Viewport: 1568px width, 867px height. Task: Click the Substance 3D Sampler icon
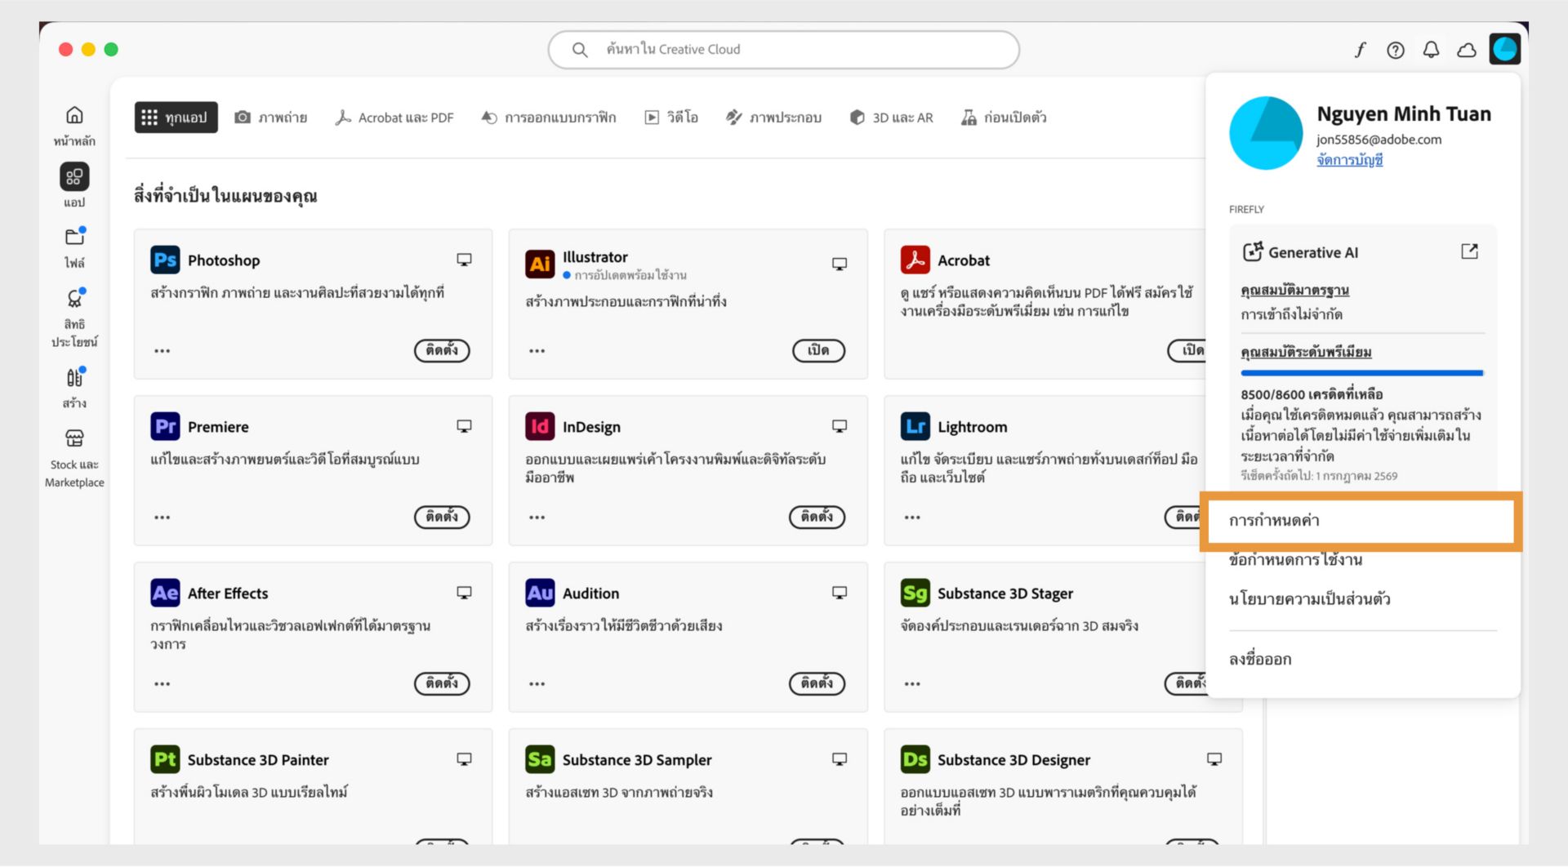click(x=540, y=759)
